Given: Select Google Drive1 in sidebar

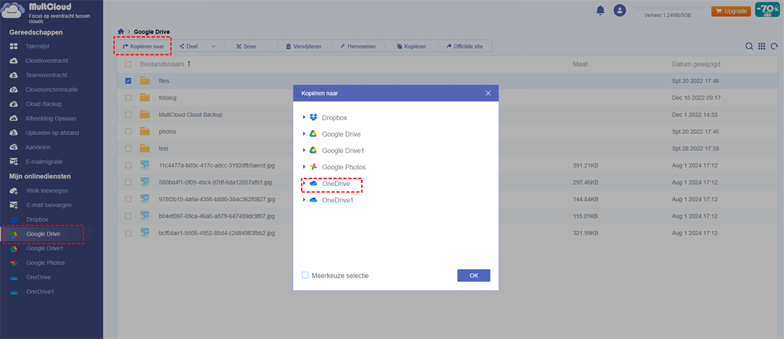Looking at the screenshot, I should [44, 248].
